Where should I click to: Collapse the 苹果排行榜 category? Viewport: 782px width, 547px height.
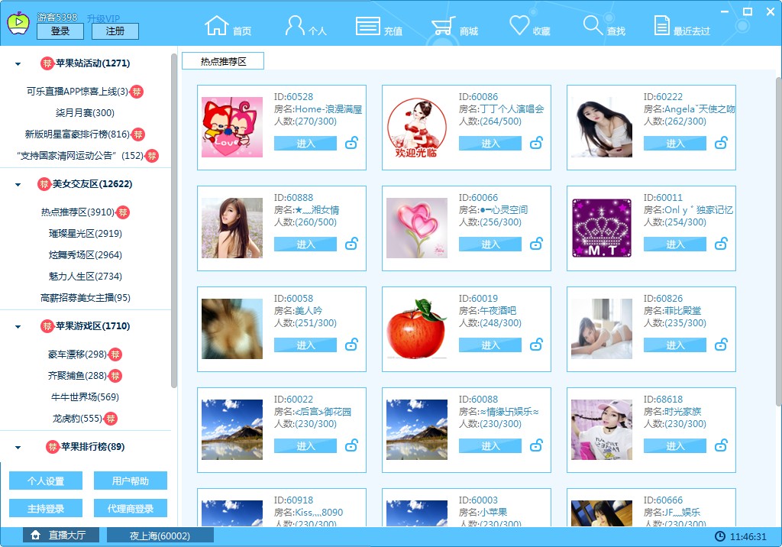pos(18,447)
